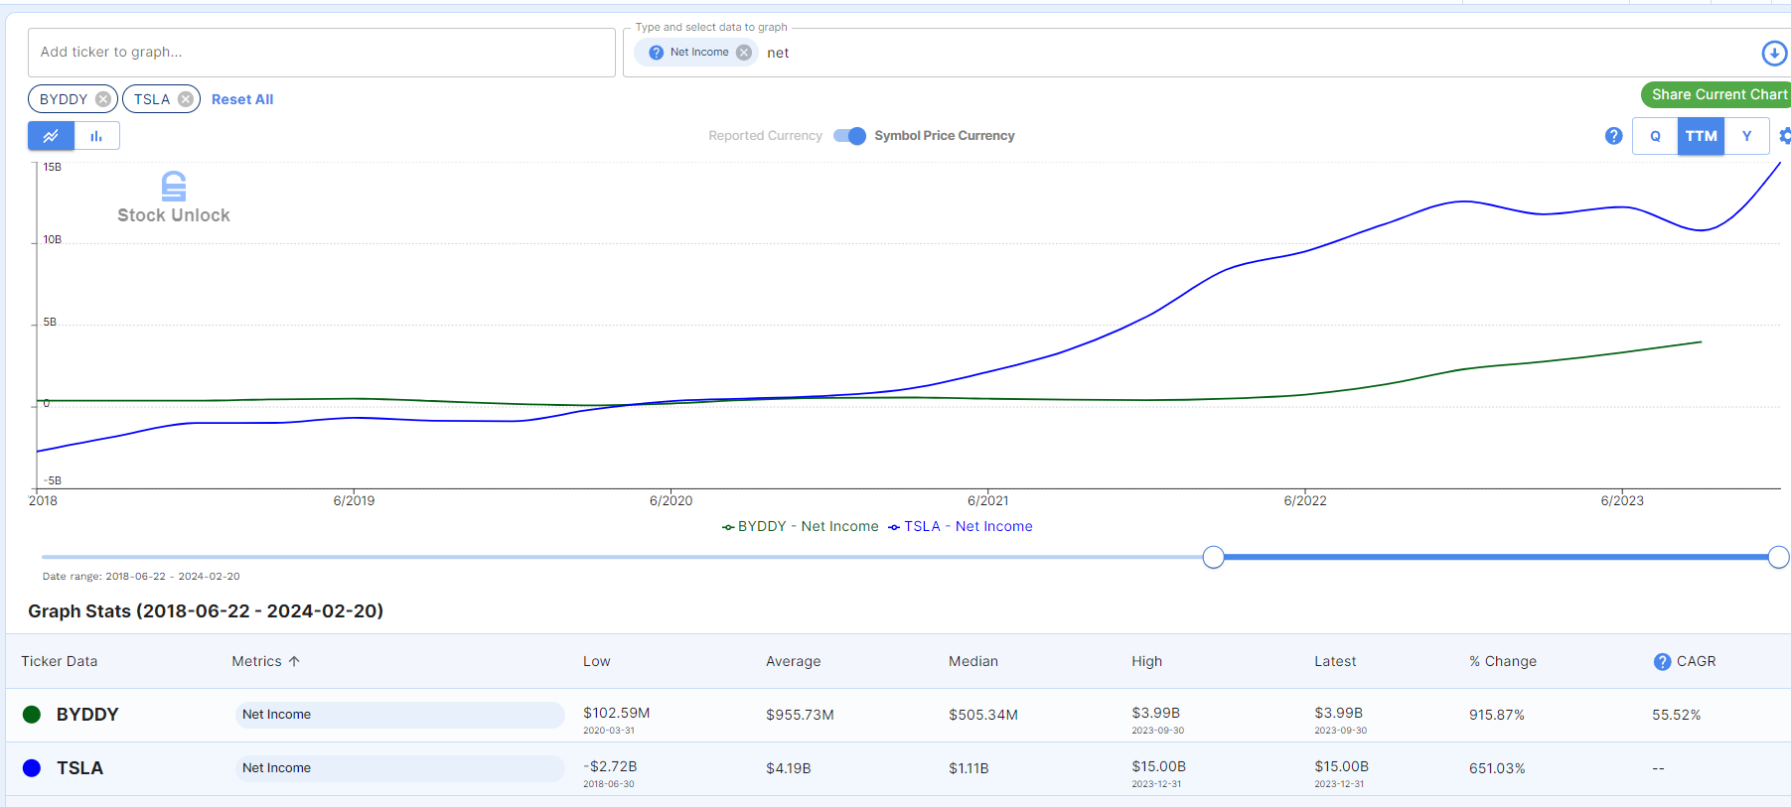Click the BYDDY chip label

[x=64, y=99]
